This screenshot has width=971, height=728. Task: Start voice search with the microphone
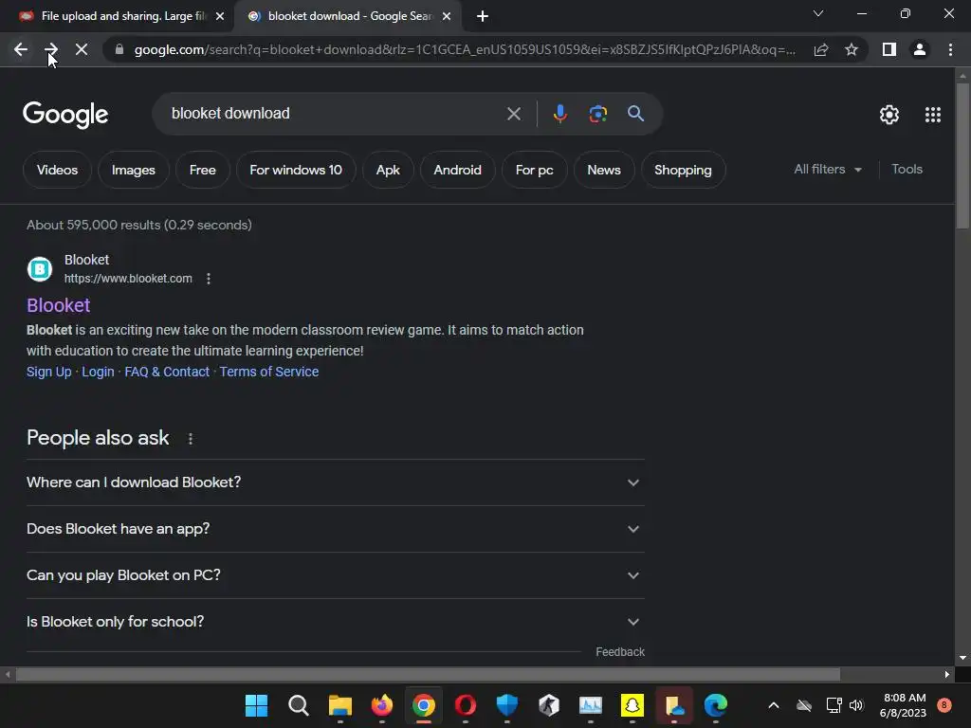click(559, 114)
